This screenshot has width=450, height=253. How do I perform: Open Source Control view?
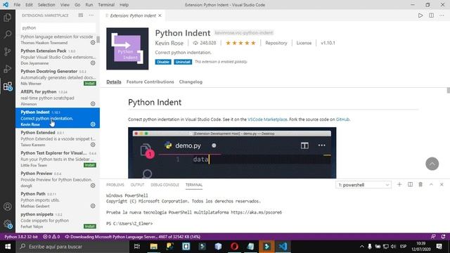tap(8, 51)
